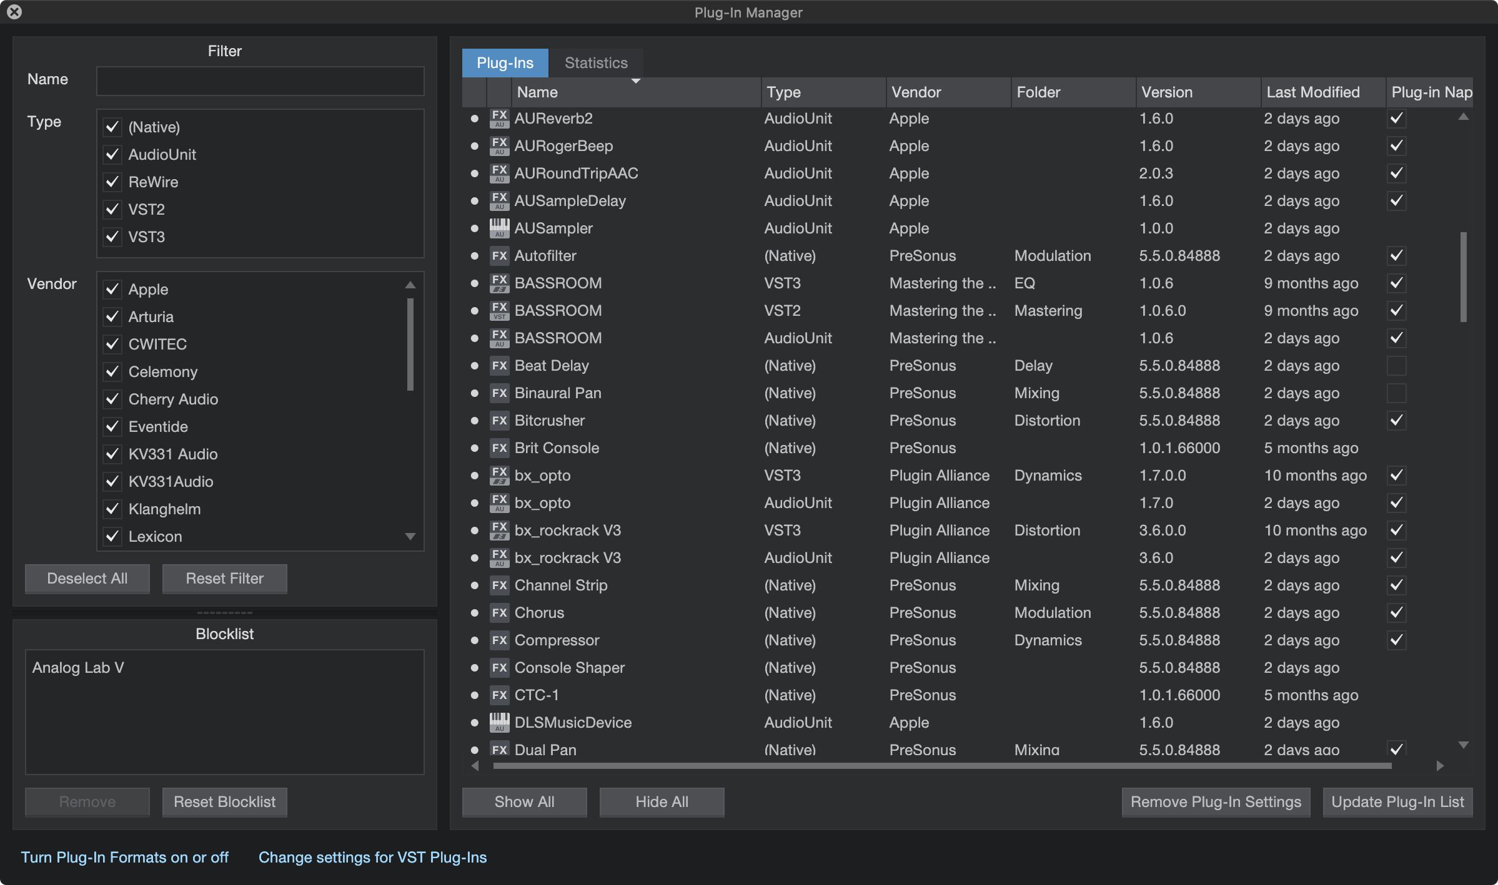This screenshot has height=885, width=1498.
Task: Click Update Plug-In List button
Action: tap(1397, 802)
